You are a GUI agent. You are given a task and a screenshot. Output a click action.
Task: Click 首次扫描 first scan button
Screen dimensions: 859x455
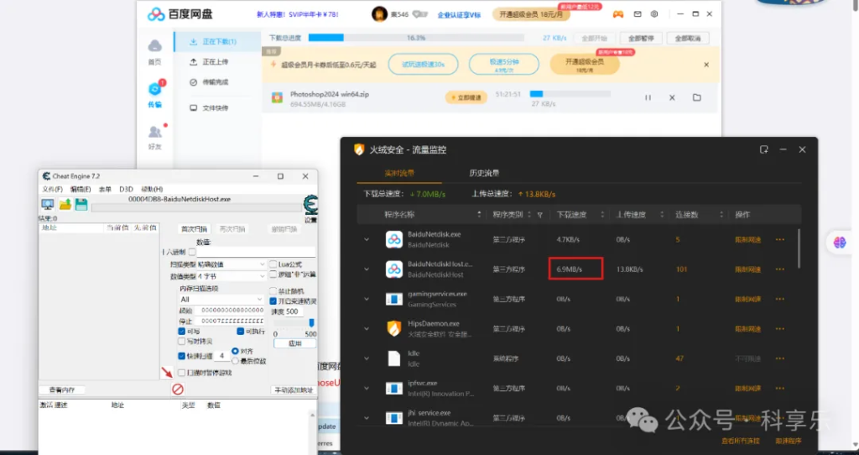click(194, 229)
